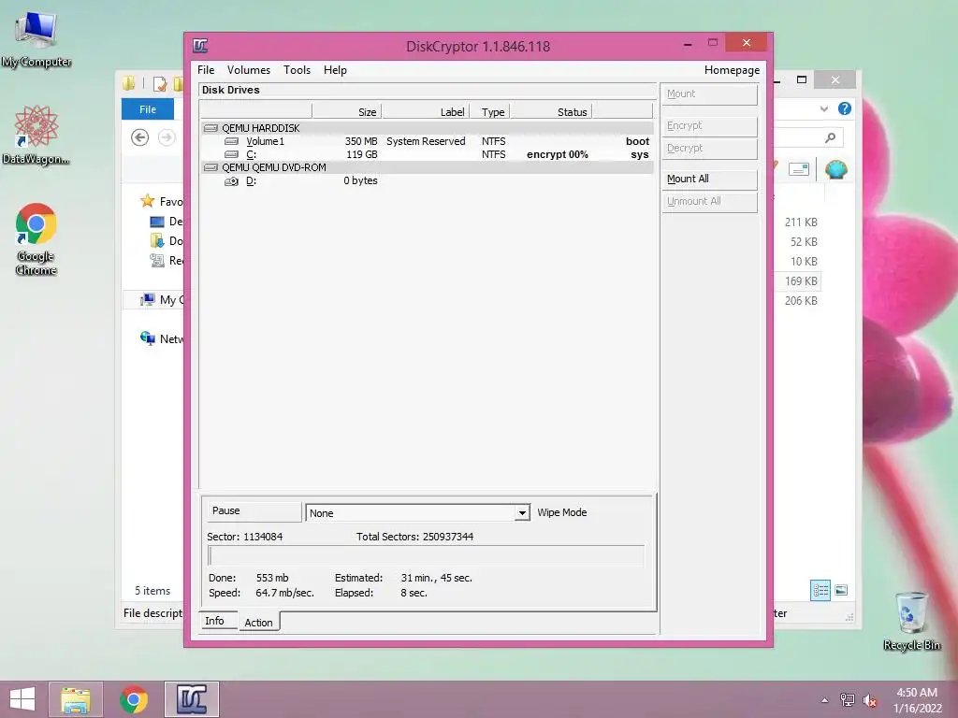Switch Explorer to large icons view
958x718 pixels.
click(841, 590)
